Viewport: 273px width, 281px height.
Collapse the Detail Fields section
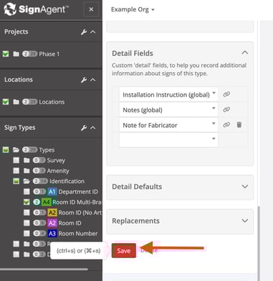pyautogui.click(x=245, y=53)
